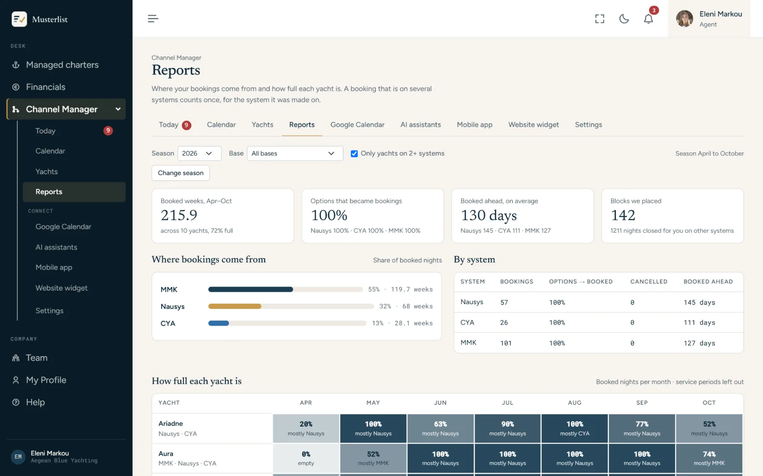763x476 pixels.
Task: Switch to the Today tab
Action: coord(175,125)
